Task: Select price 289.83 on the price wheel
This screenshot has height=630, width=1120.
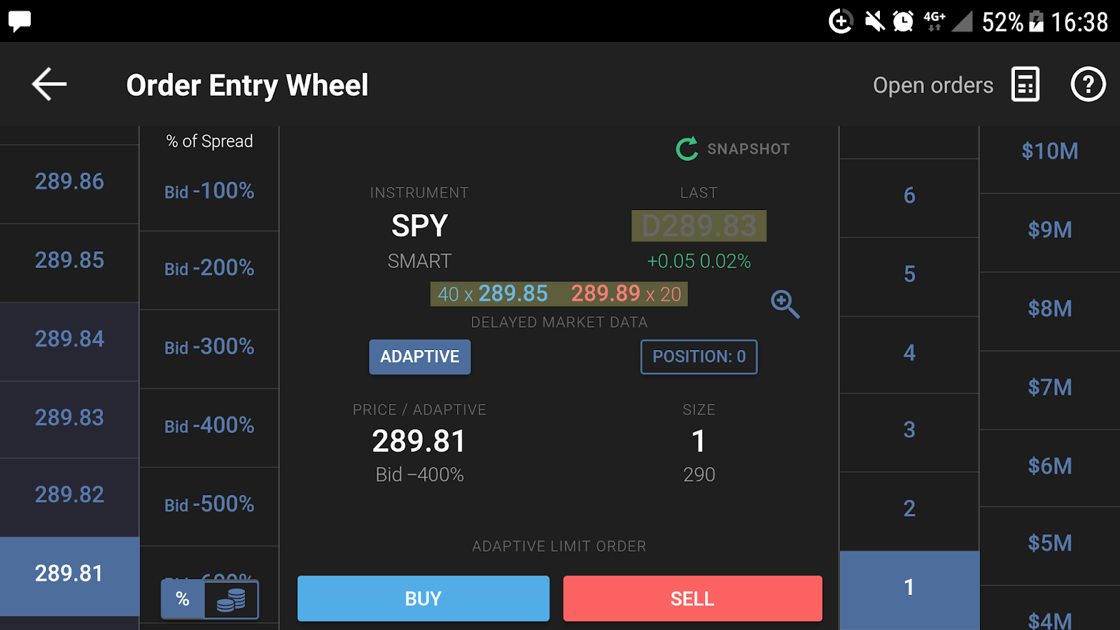Action: [69, 418]
